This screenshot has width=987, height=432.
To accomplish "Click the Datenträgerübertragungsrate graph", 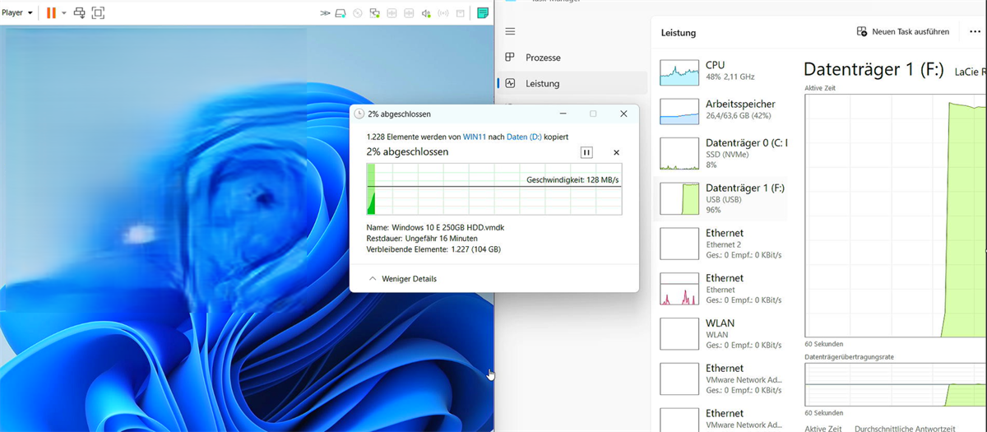I will (x=895, y=384).
